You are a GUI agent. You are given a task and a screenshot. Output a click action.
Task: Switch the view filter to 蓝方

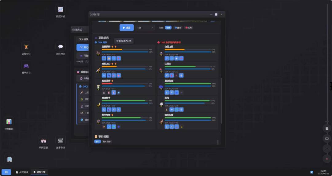coord(178,28)
